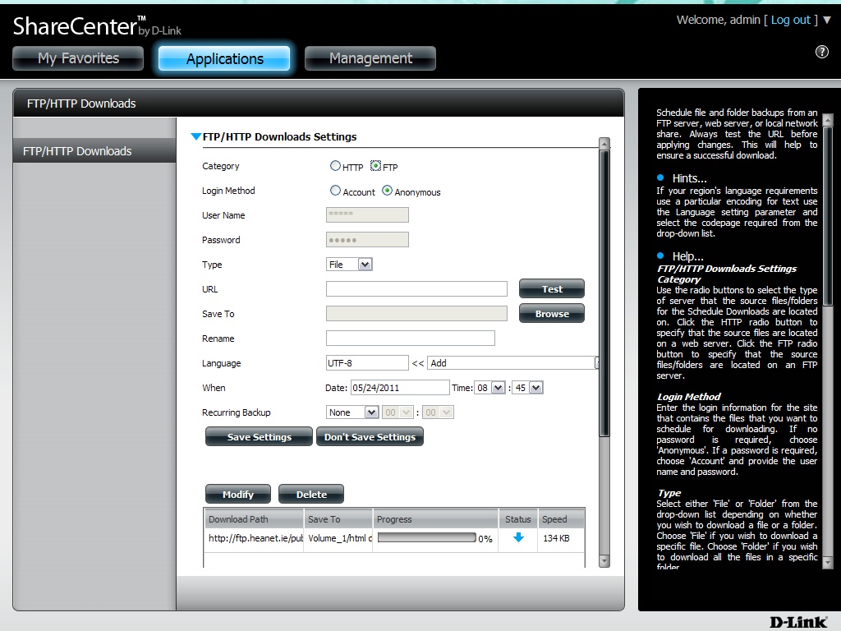
Task: Switch to Applications tab
Action: (224, 58)
